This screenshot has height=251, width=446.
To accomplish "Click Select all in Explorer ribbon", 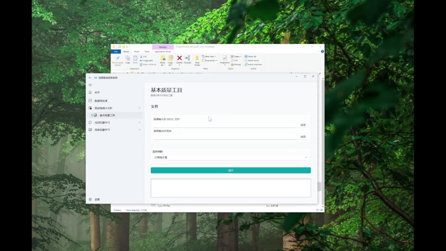I will tap(250, 57).
